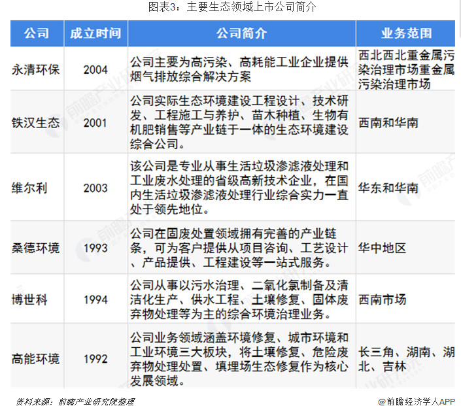Click the 桑德环境 company cell

click(35, 248)
